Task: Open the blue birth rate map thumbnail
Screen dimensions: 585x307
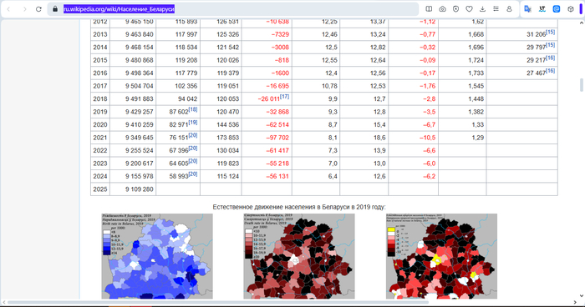Action: point(157,256)
